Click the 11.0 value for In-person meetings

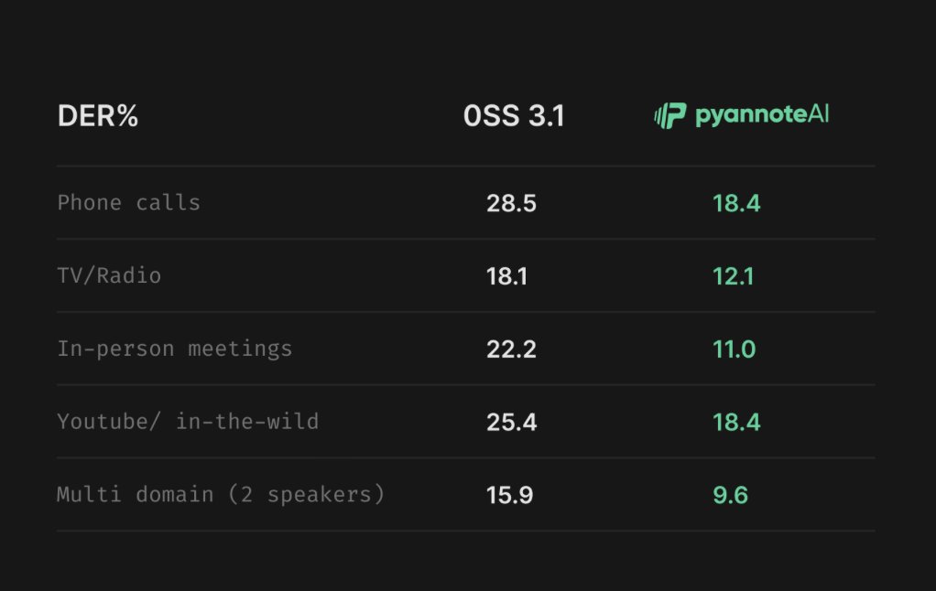click(x=735, y=349)
